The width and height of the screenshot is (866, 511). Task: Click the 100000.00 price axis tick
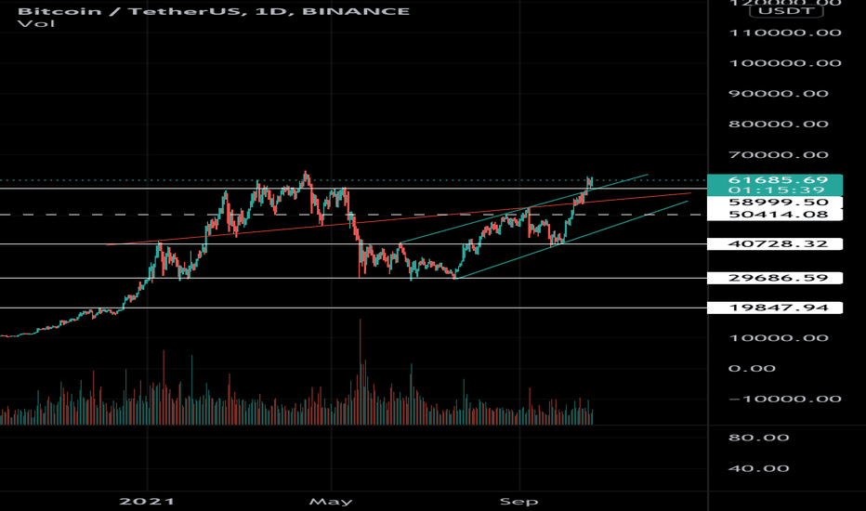click(x=785, y=63)
